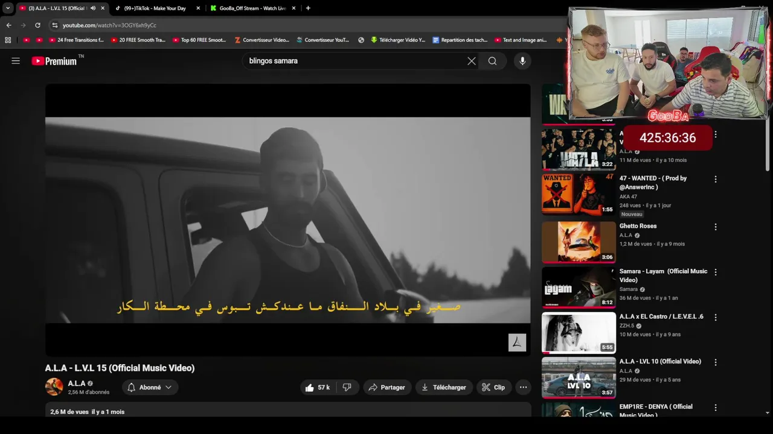Open more actions ellipsis under the video
Image resolution: width=773 pixels, height=434 pixels.
coord(524,388)
